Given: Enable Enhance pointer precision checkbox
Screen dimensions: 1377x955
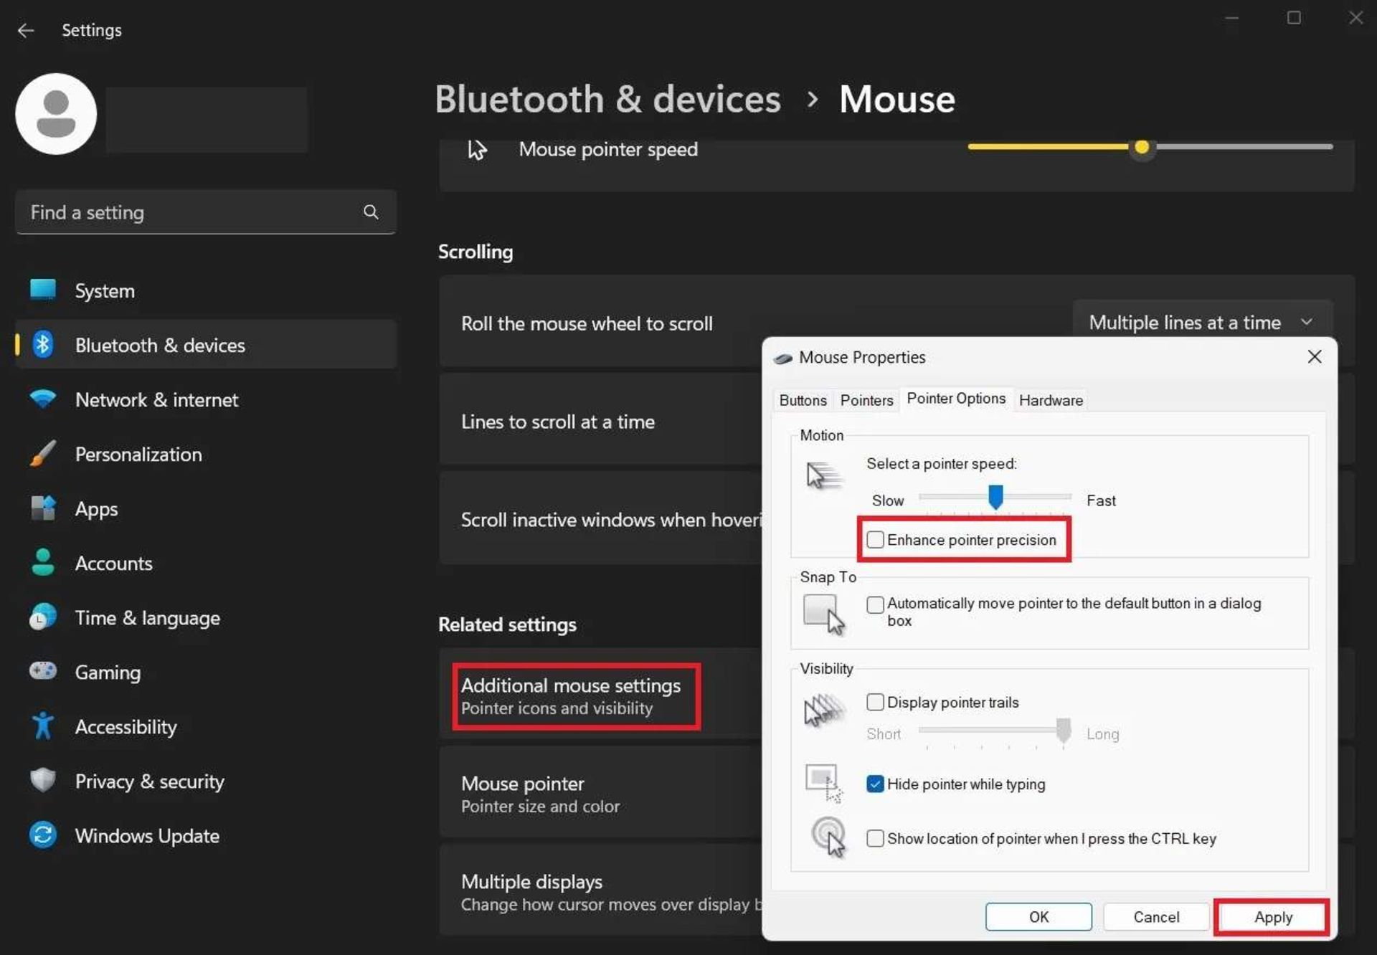Looking at the screenshot, I should coord(875,540).
